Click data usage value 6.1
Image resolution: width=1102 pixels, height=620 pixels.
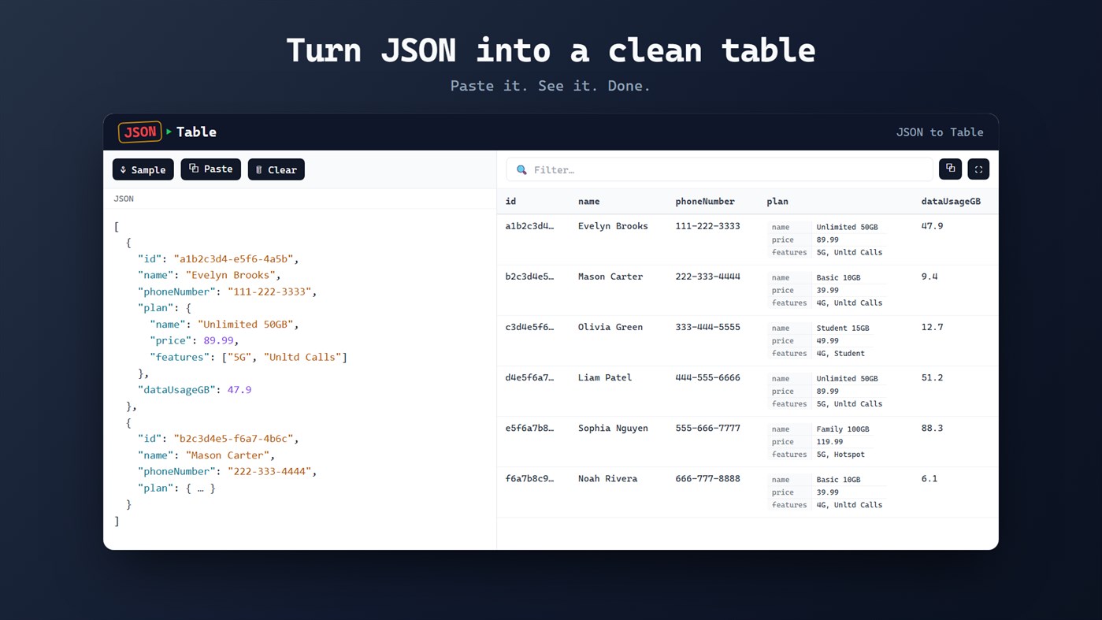point(929,478)
